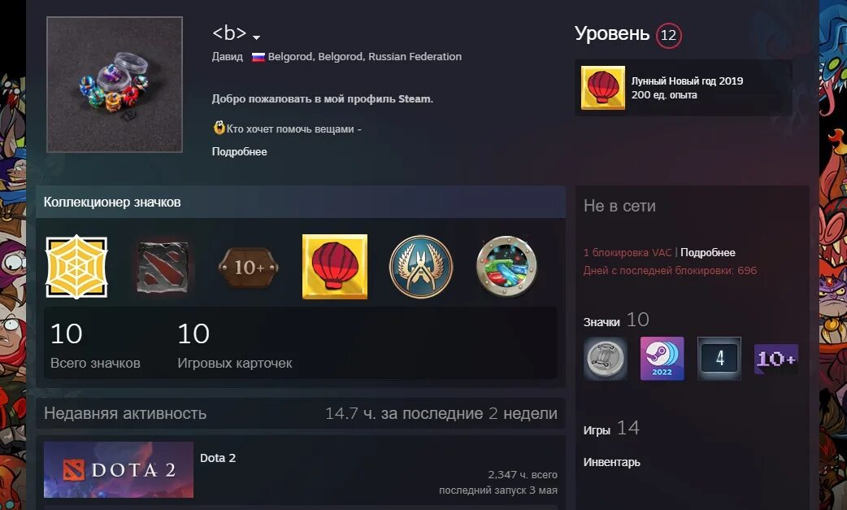This screenshot has height=510, width=847.
Task: Open the Dota 2 badge icon
Action: 162,267
